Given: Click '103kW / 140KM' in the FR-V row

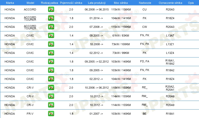Looking at the screenshot, I should (121, 114).
